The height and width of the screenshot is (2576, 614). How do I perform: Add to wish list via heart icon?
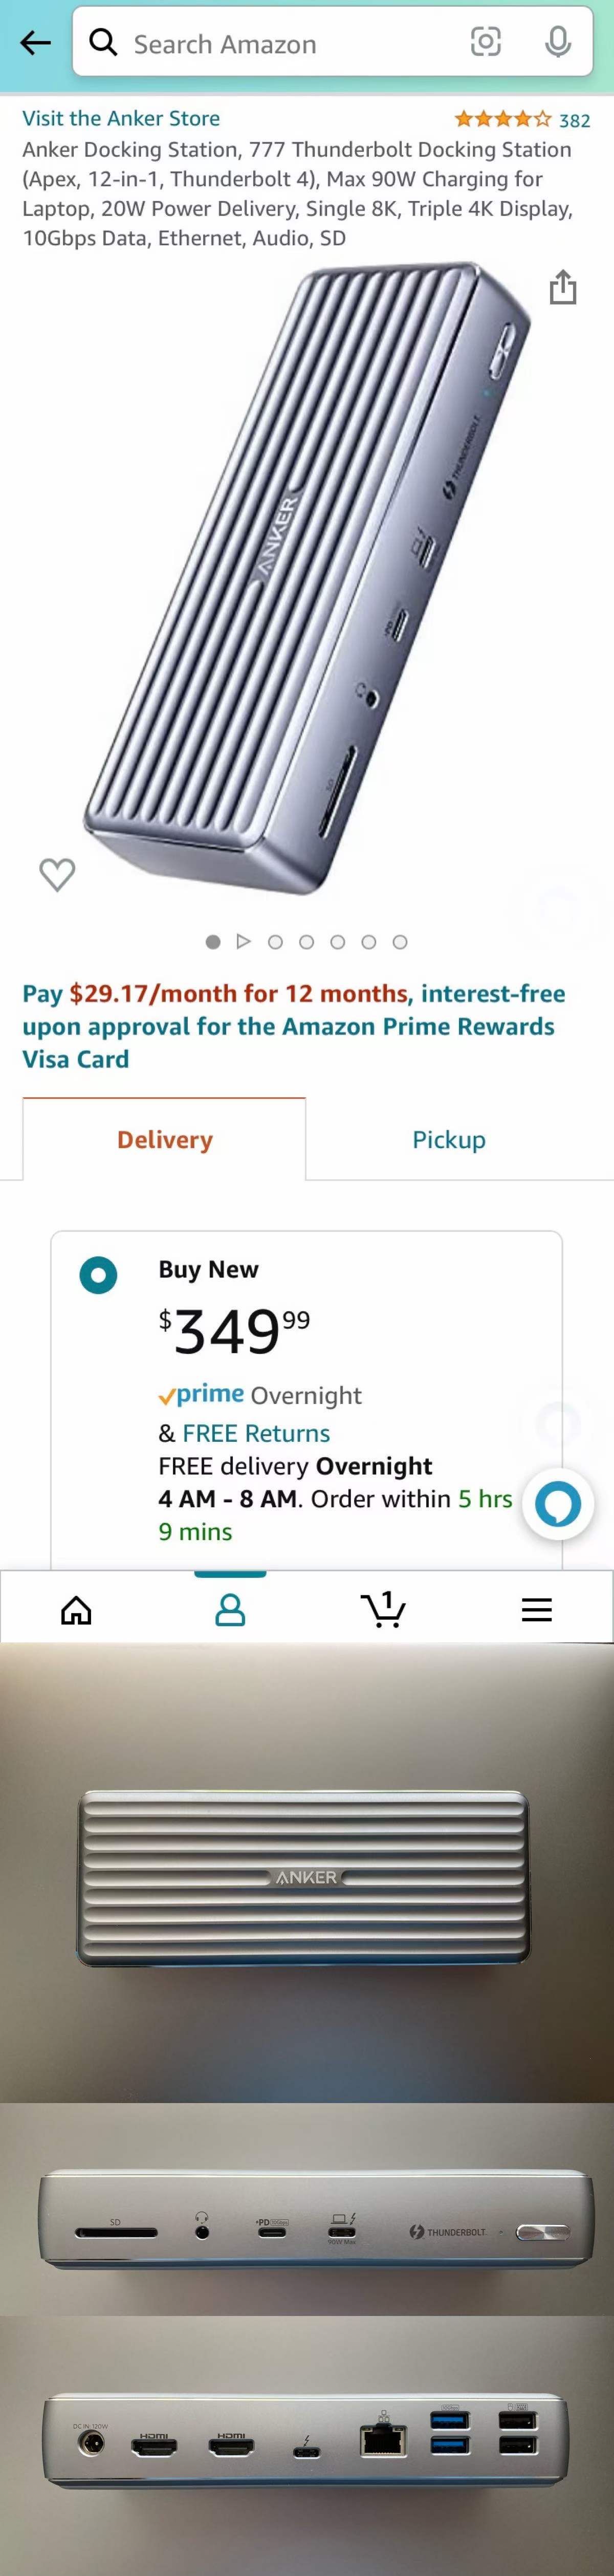[57, 874]
